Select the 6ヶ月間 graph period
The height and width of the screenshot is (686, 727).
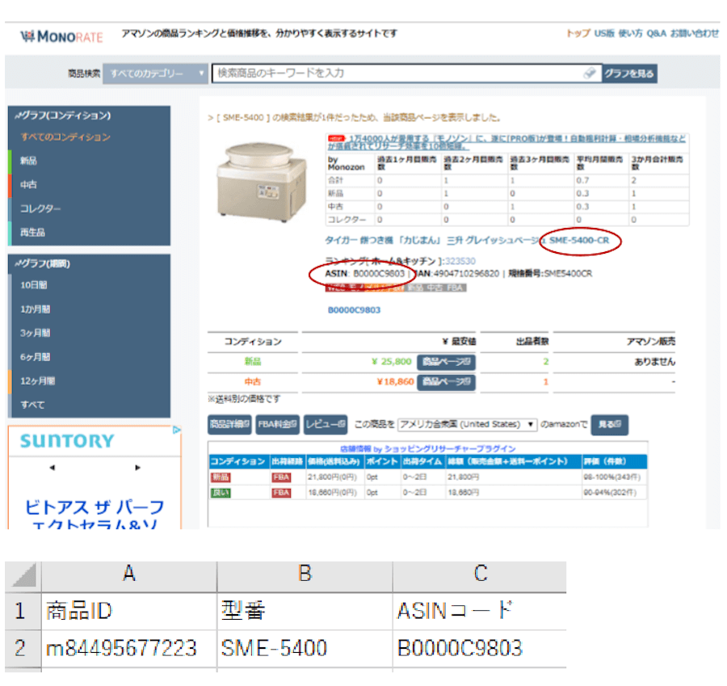(x=36, y=356)
